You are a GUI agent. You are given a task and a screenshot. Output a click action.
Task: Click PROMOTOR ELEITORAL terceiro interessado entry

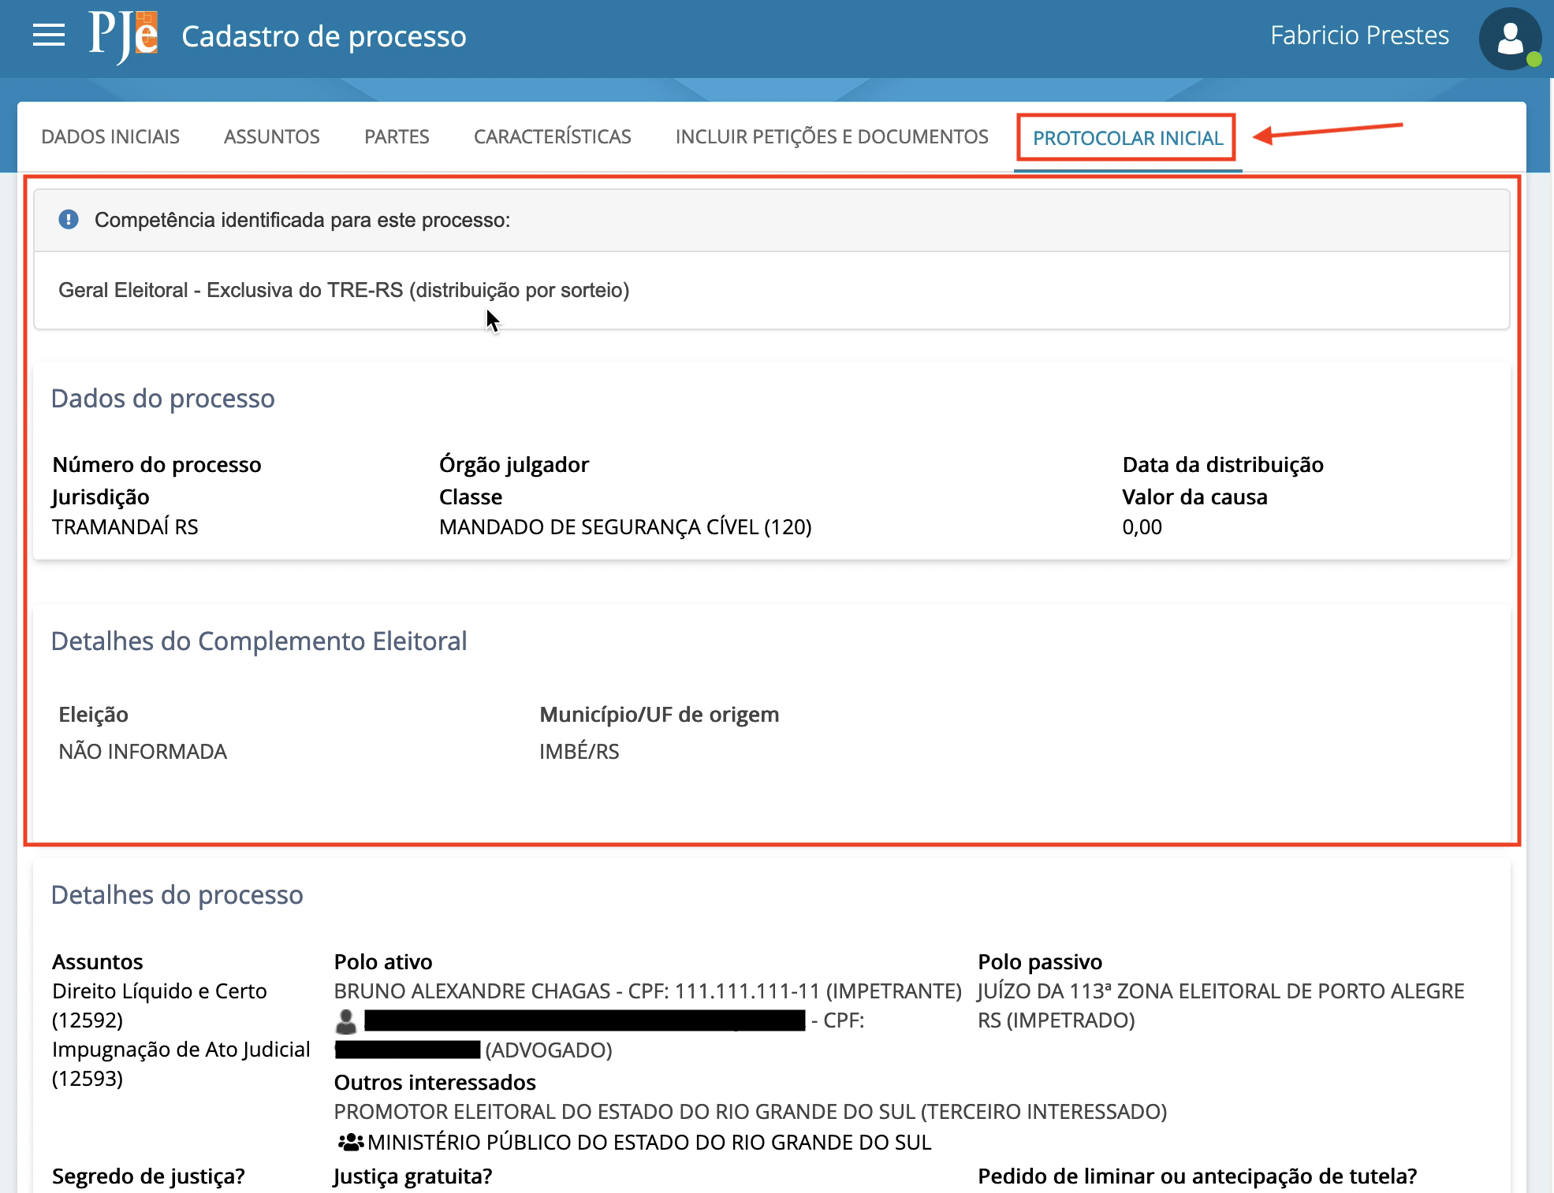pyautogui.click(x=750, y=1112)
